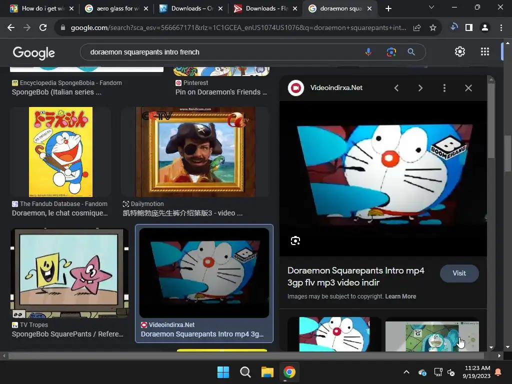Open Chrome three-dot menu
Image resolution: width=512 pixels, height=384 pixels.
tap(501, 28)
